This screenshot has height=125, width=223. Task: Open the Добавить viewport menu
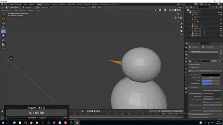(31, 10)
